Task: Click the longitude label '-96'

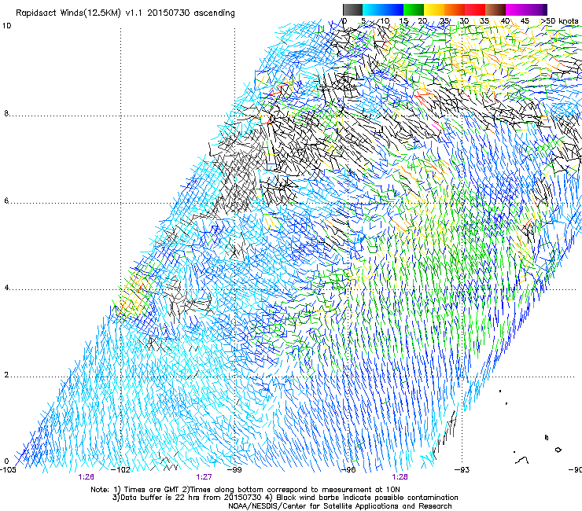Action: click(348, 470)
